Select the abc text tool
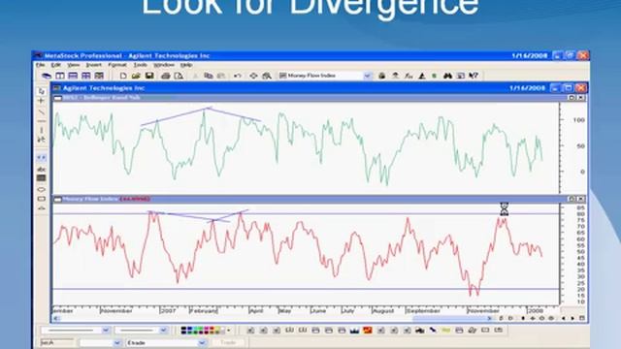Image resolution: width=621 pixels, height=349 pixels. click(x=41, y=170)
